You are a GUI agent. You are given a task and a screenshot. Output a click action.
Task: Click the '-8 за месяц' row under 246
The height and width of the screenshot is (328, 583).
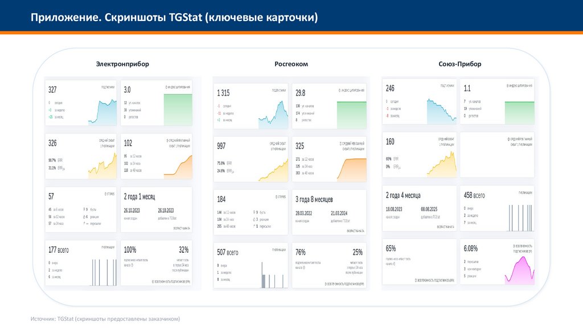pos(393,116)
